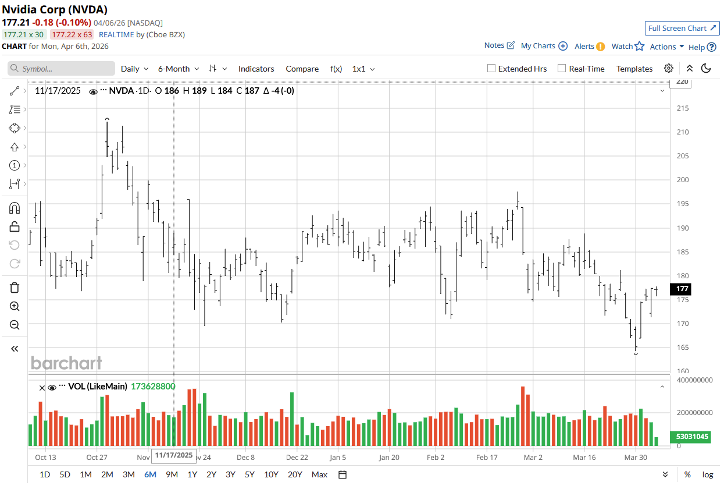724x489 pixels.
Task: Zoom out on the chart
Action: [x=15, y=325]
